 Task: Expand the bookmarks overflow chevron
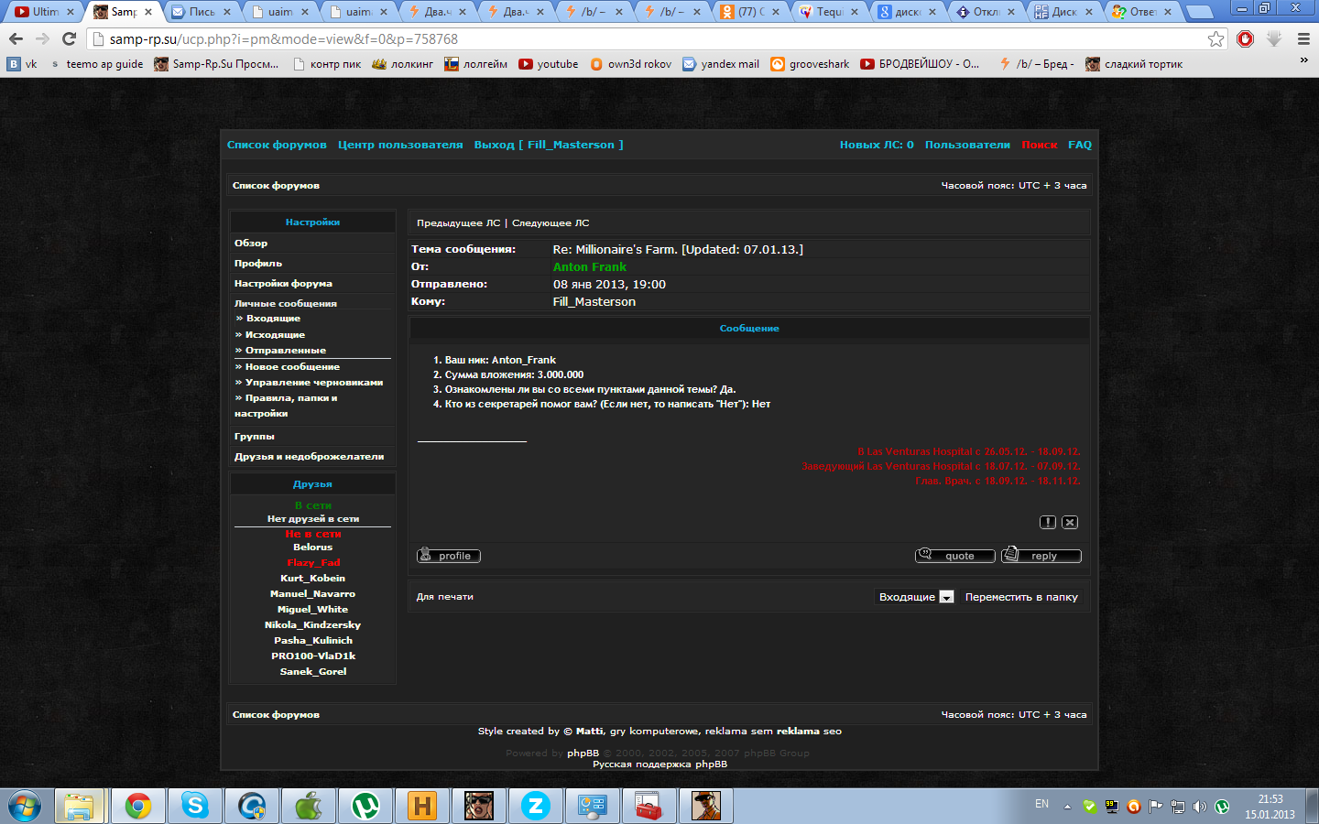(x=1303, y=61)
